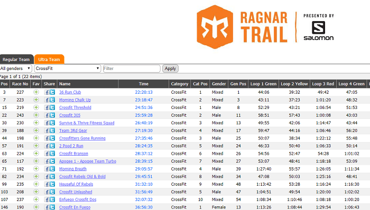Share Survive & Thrive Fitness Squad on Facebook

point(47,123)
